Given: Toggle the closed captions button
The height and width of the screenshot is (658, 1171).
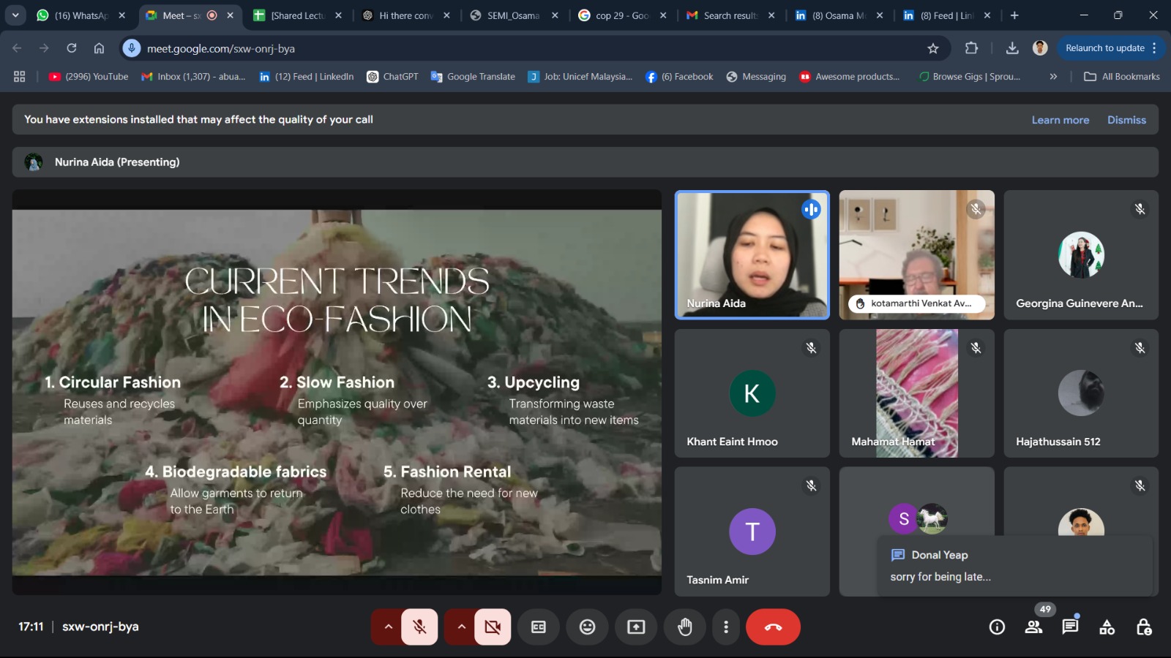Looking at the screenshot, I should pyautogui.click(x=539, y=627).
